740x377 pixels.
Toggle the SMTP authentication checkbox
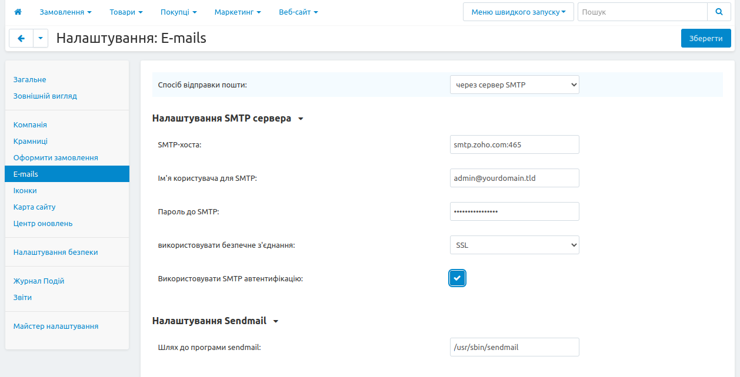point(457,278)
